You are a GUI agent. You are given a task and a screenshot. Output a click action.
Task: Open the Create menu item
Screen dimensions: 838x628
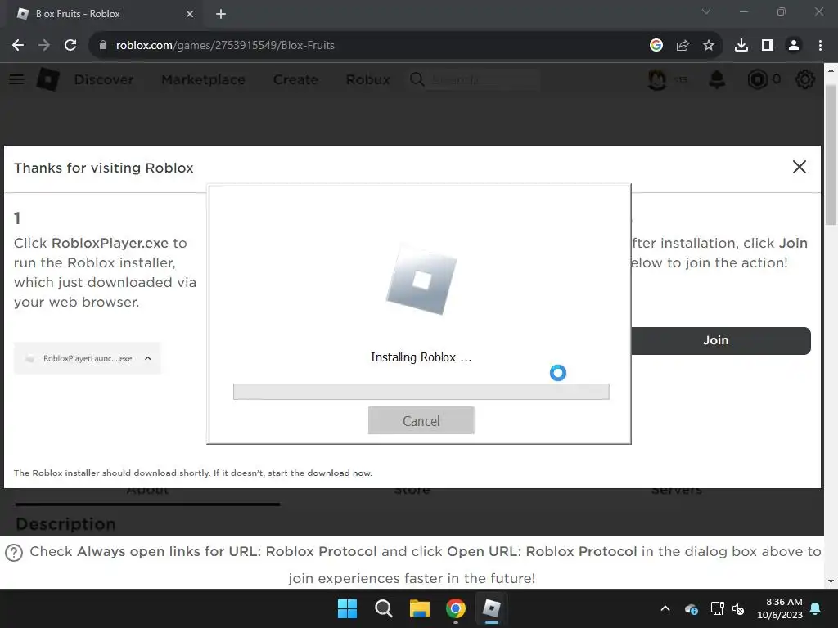point(295,79)
